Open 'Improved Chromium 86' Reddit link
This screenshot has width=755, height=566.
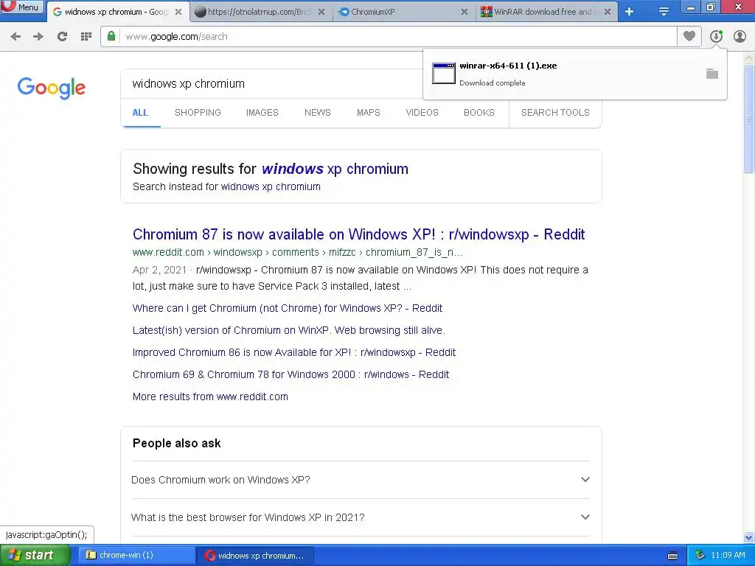click(x=294, y=352)
